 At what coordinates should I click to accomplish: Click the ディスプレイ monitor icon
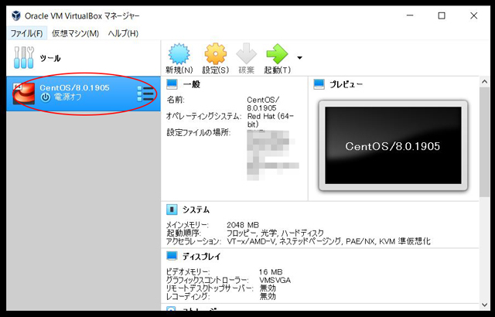point(172,256)
